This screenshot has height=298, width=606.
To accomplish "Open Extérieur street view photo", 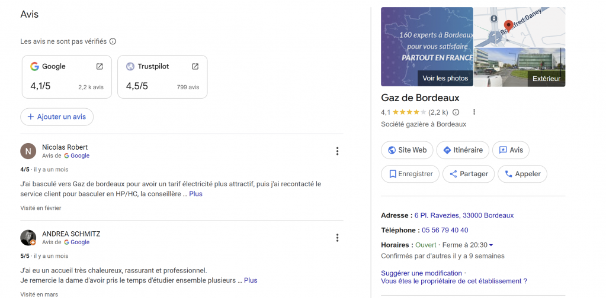I will click(520, 67).
